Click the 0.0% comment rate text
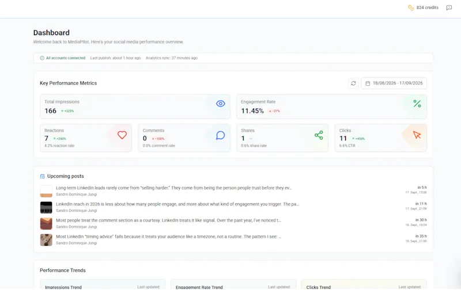 pos(159,146)
